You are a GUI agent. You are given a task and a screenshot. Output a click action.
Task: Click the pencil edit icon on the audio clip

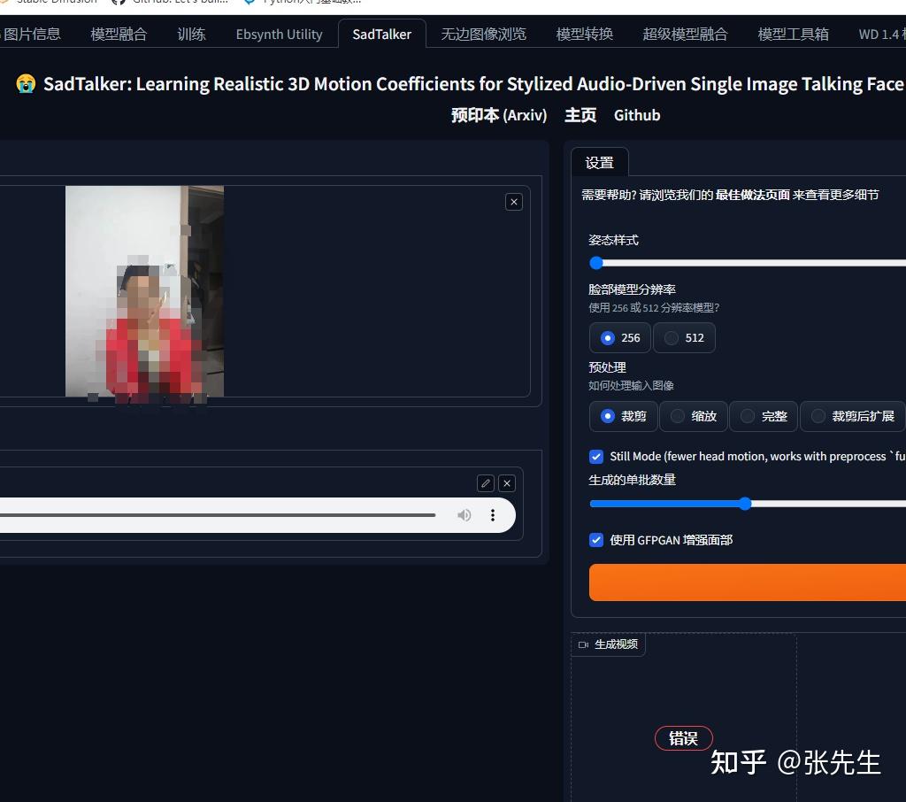click(485, 482)
